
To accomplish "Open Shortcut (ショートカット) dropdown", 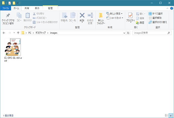I will tap(115, 18).
